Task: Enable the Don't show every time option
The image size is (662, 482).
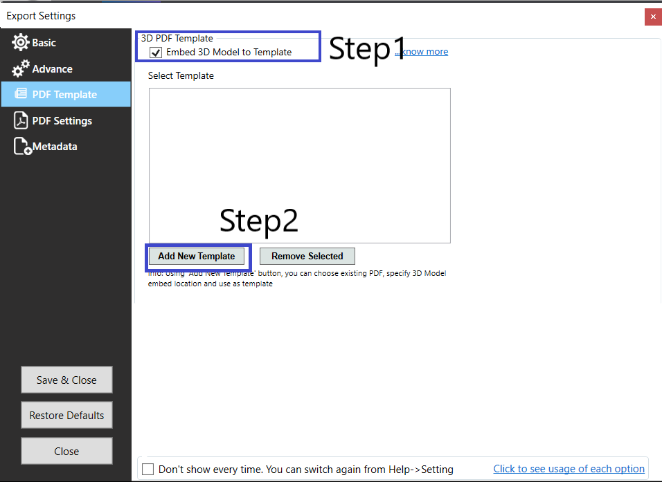Action: coord(147,469)
